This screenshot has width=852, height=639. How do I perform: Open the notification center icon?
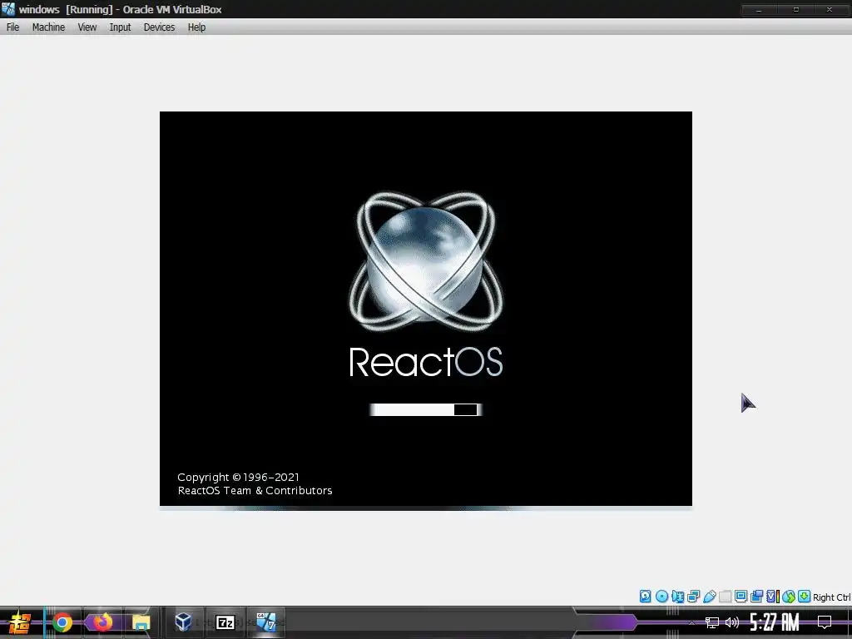click(825, 622)
